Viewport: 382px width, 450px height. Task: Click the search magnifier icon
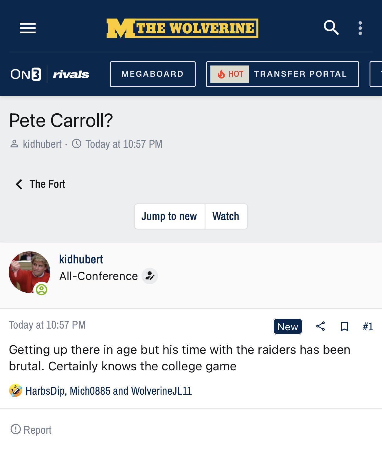(x=331, y=28)
